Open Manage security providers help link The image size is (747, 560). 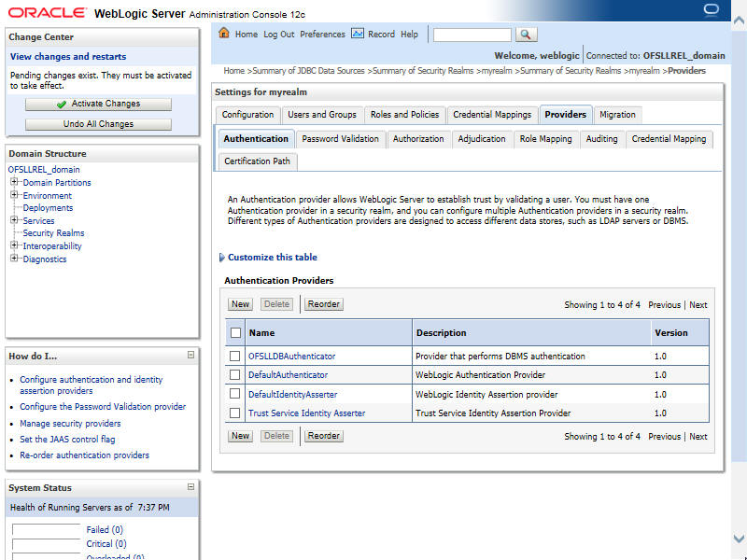[70, 424]
